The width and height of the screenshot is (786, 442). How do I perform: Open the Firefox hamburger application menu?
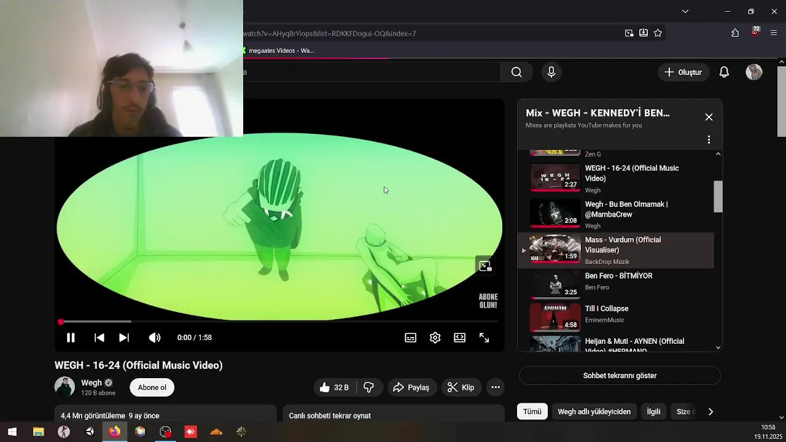tap(774, 33)
